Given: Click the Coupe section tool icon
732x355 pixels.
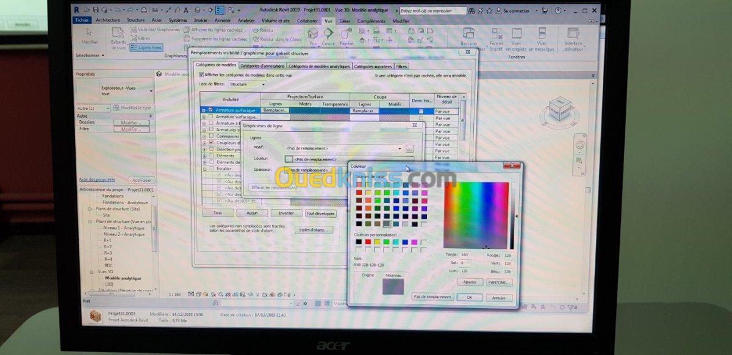Looking at the screenshot, I should (328, 33).
